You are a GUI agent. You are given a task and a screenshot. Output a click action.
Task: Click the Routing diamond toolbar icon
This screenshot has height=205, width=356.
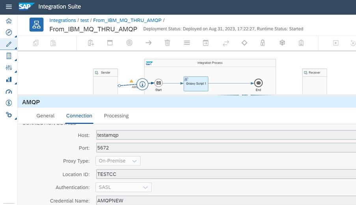(x=244, y=42)
